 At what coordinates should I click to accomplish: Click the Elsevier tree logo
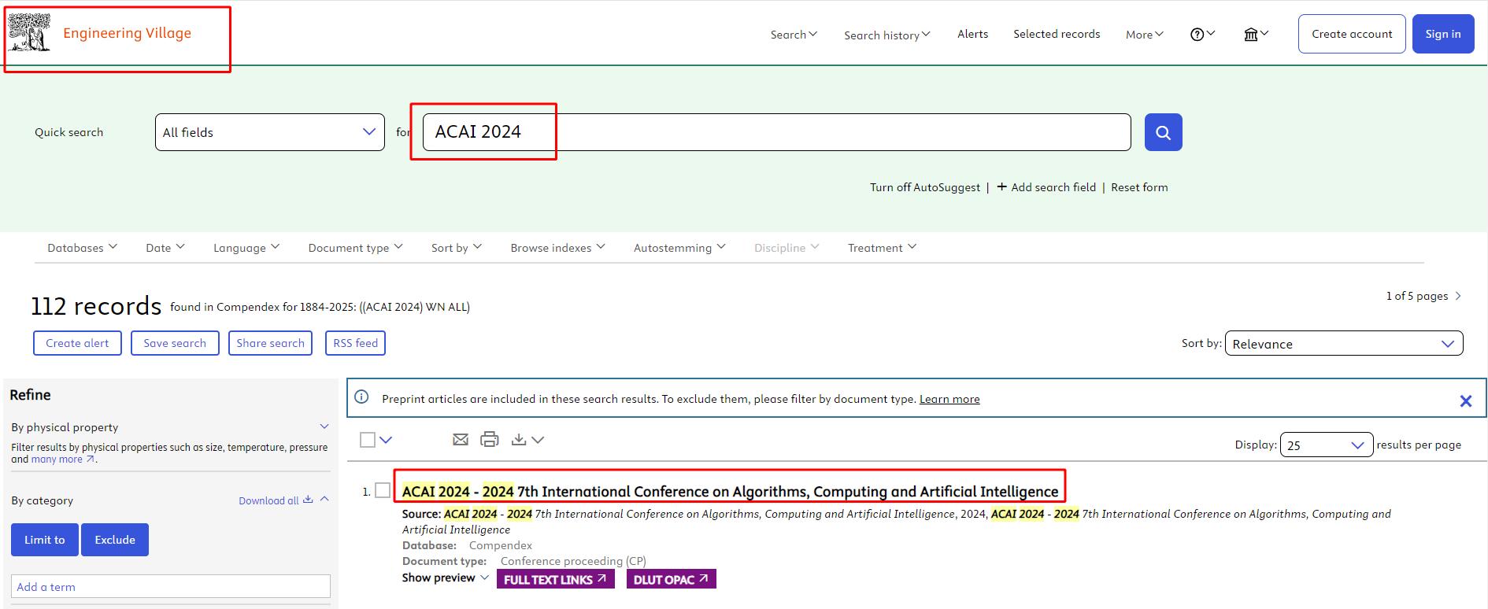[x=29, y=33]
